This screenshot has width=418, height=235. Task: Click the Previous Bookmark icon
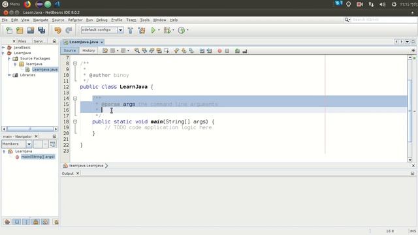176,51
